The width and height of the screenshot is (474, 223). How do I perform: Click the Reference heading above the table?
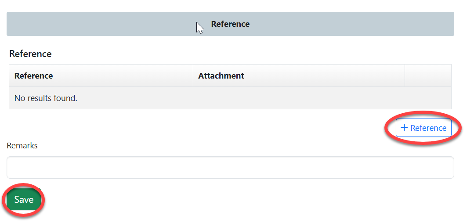[x=30, y=54]
